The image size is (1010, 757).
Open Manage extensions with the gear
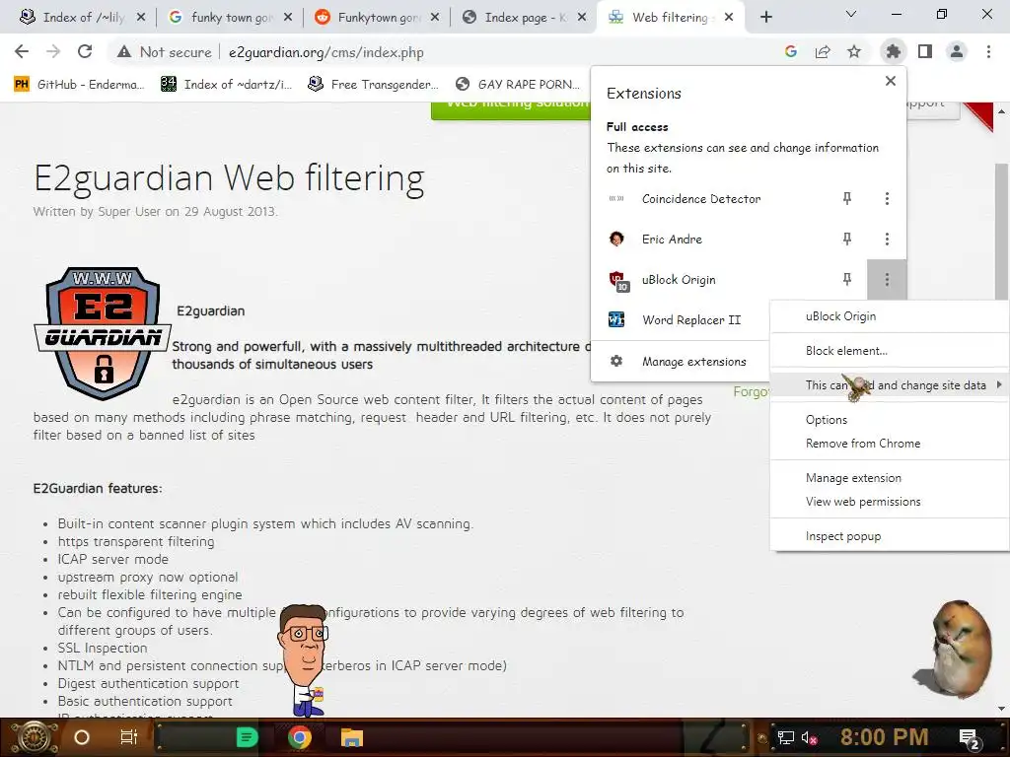tap(616, 361)
